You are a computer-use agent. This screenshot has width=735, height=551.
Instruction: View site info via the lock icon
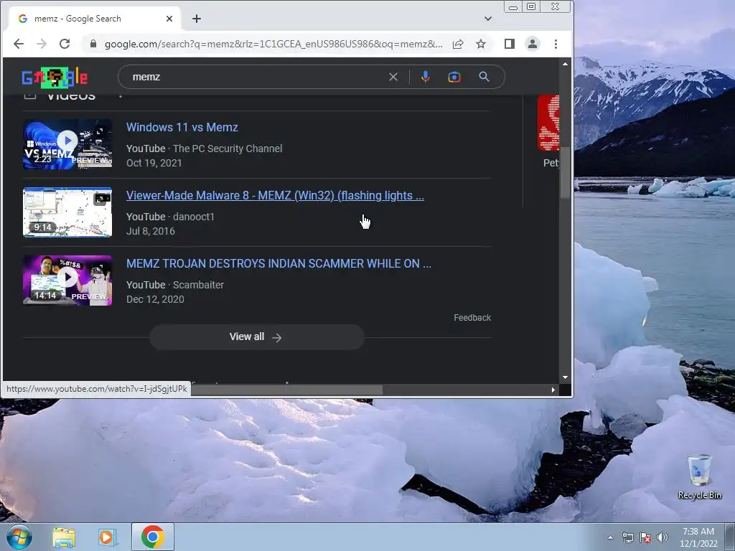(93, 44)
